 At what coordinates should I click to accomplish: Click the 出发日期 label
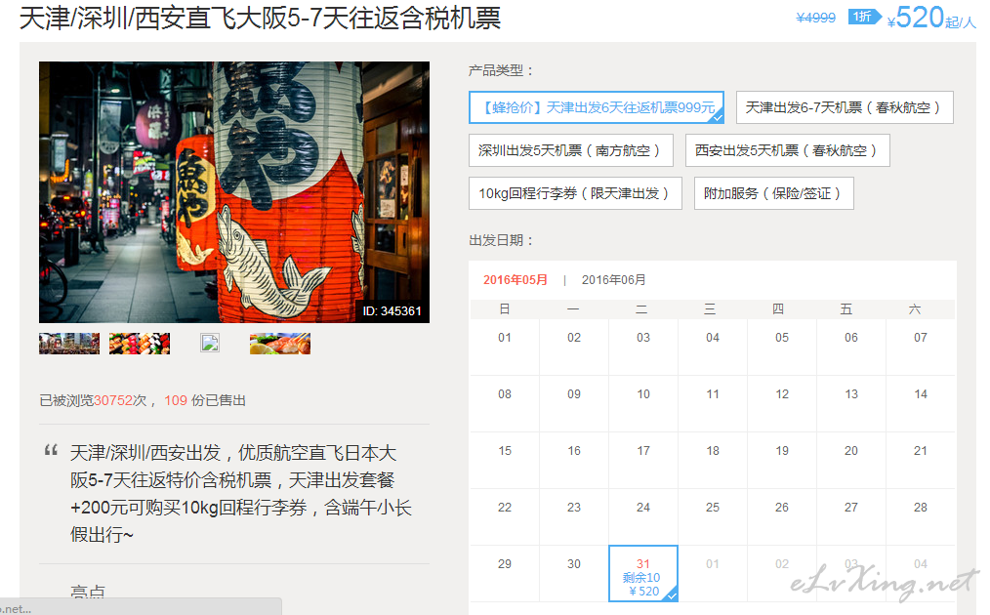click(501, 240)
